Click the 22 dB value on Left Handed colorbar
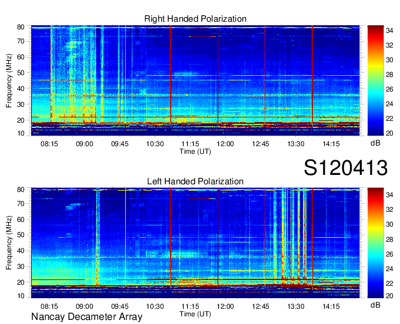Image resolution: width=400 pixels, height=324 pixels. (x=389, y=283)
